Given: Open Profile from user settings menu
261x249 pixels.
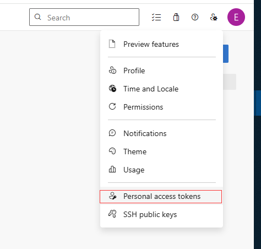Looking at the screenshot, I should 161,71.
